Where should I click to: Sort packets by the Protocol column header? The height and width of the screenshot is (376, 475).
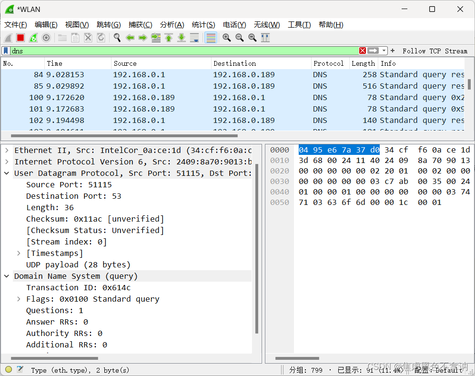point(330,63)
